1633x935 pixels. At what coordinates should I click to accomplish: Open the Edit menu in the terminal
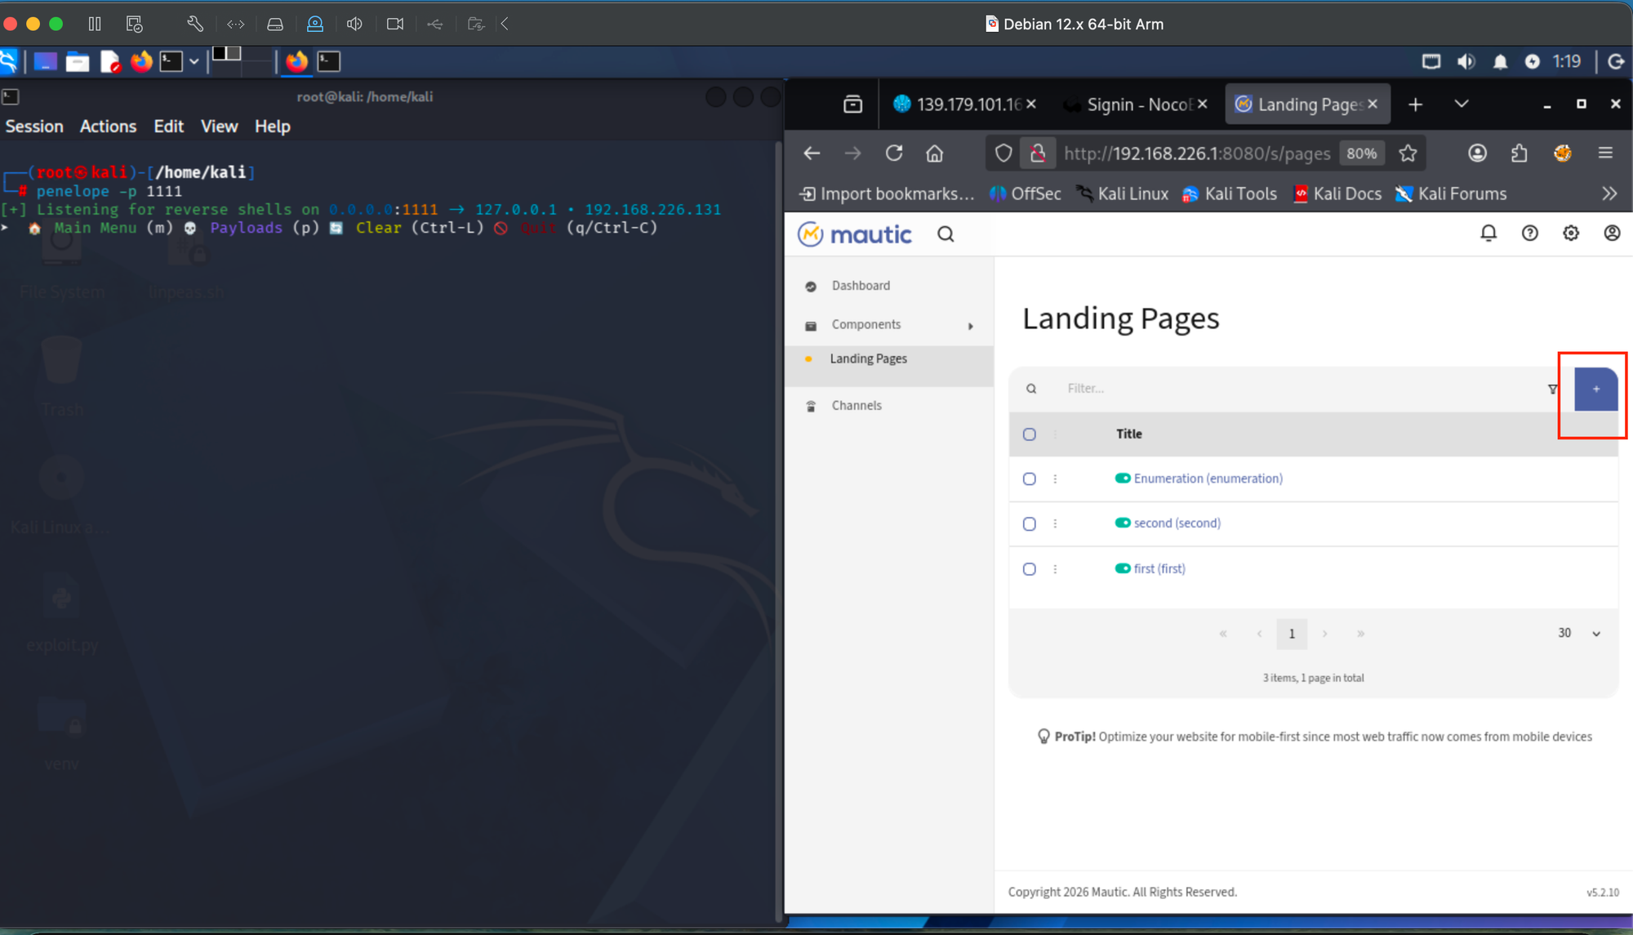tap(168, 127)
